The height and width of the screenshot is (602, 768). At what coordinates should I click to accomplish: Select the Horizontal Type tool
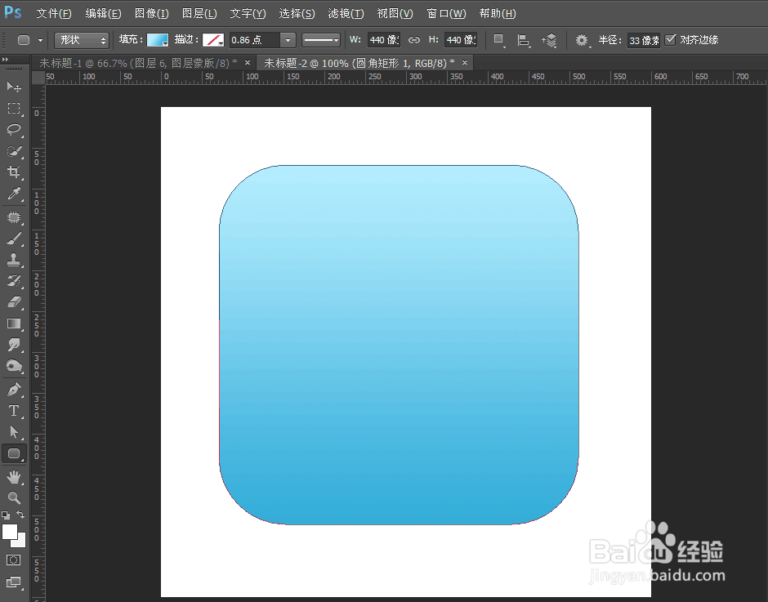14,411
